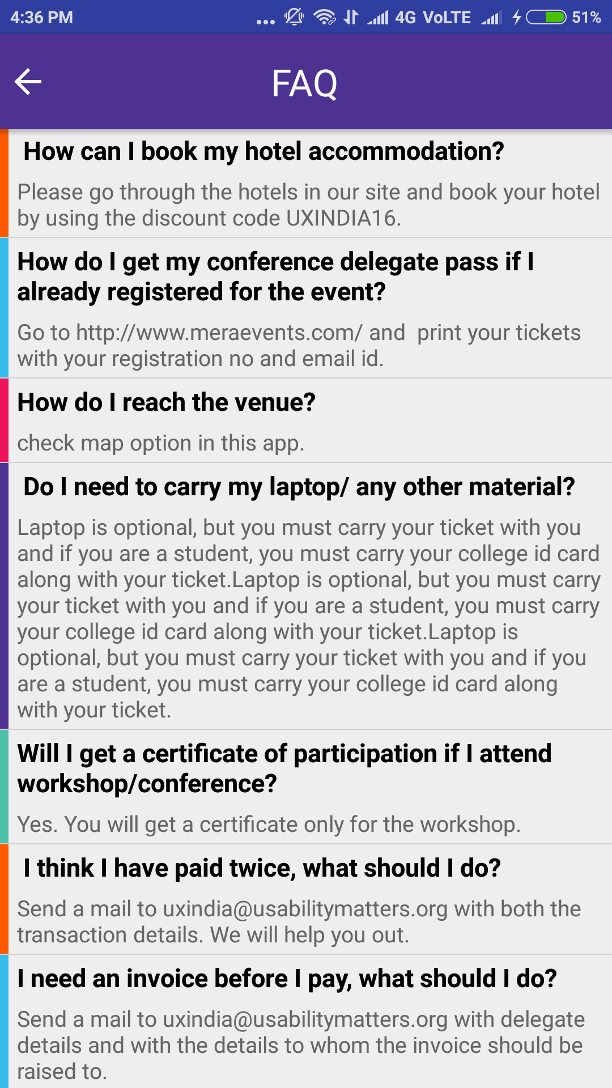Tap the invoice before pay question
This screenshot has height=1088, width=612.
point(287,979)
